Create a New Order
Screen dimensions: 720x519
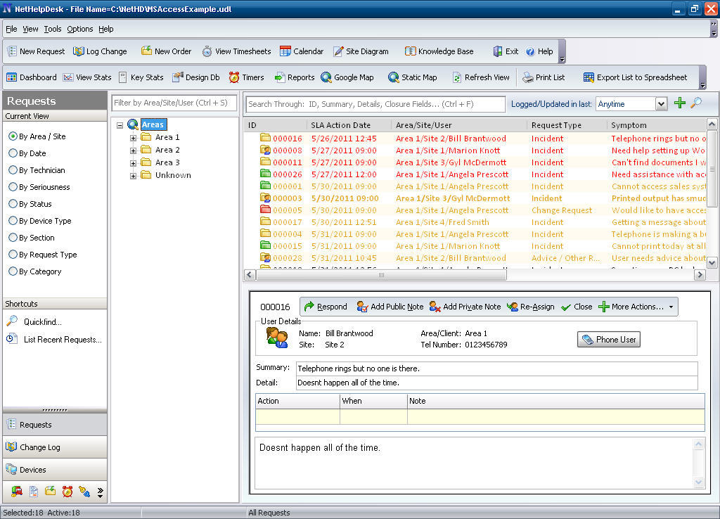pyautogui.click(x=166, y=51)
